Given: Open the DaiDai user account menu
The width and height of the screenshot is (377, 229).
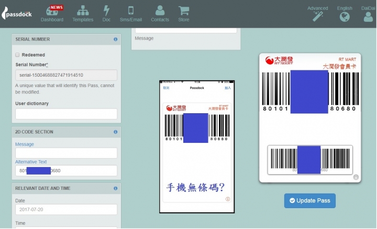Looking at the screenshot, I should coord(368,14).
